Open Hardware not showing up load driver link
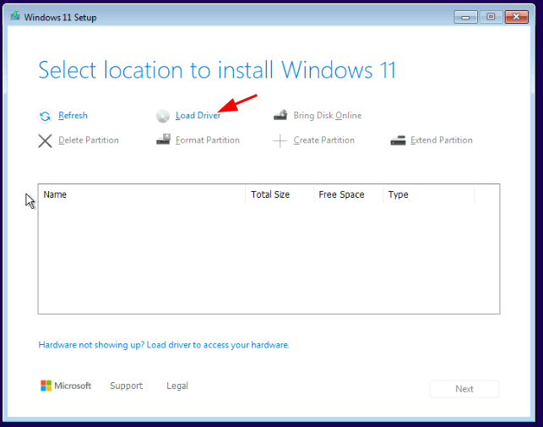This screenshot has width=543, height=427. tap(164, 345)
